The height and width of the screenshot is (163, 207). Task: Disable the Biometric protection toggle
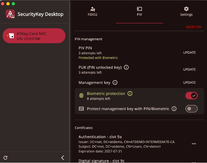coord(192,96)
